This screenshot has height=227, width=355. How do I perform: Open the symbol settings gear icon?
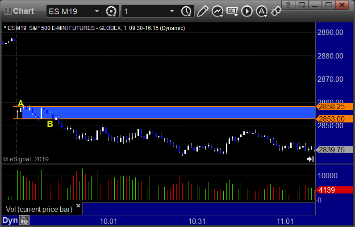(x=111, y=11)
